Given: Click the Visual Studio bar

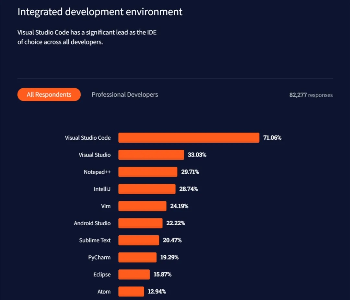Looking at the screenshot, I should (151, 155).
